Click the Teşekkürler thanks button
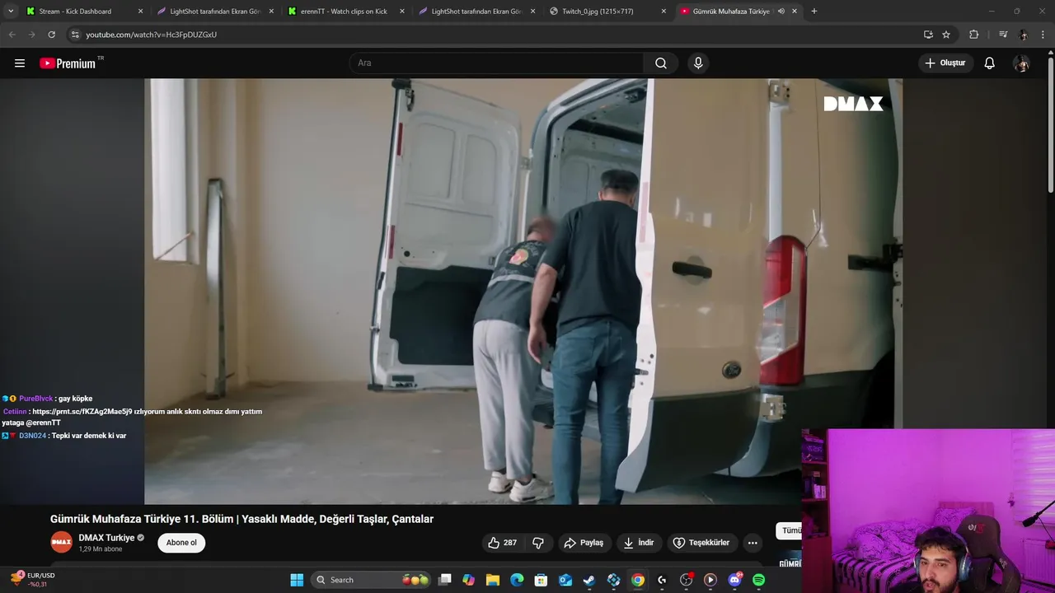 coord(701,543)
